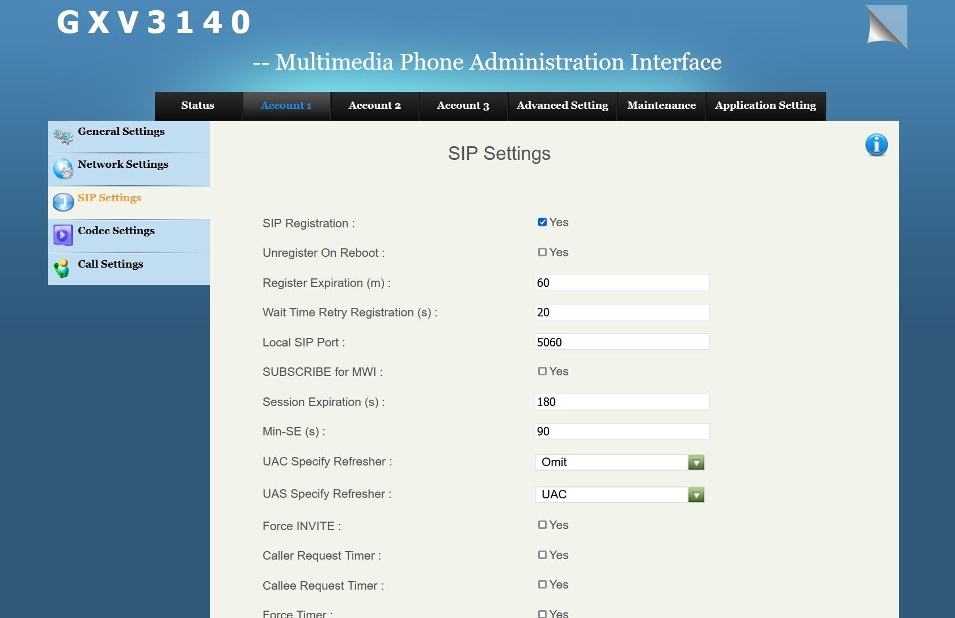955x618 pixels.
Task: Go to Codec Settings page
Action: (129, 235)
